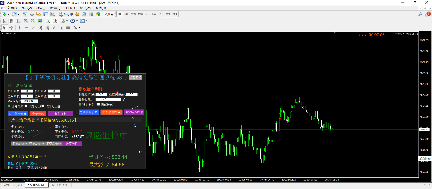Image resolution: width=432 pixels, height=189 pixels.
Task: Open 工具(T) menu
Action: point(70,8)
